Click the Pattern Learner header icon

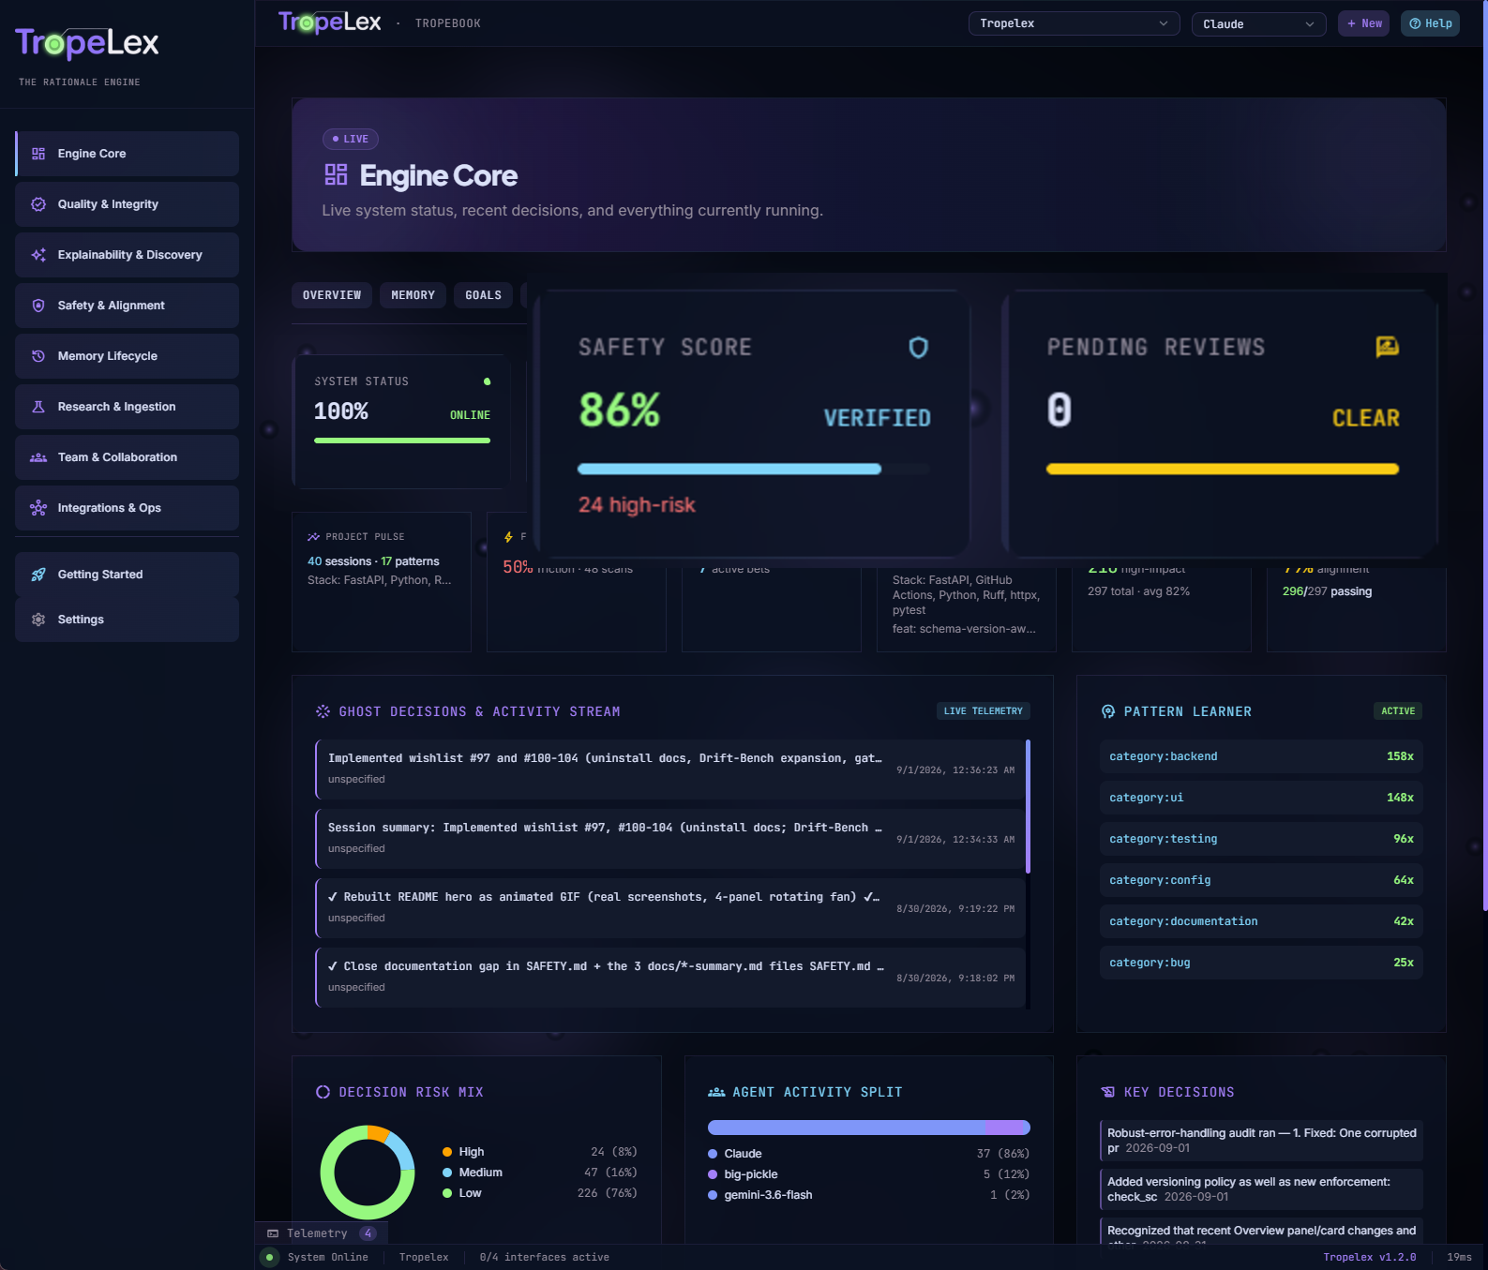point(1108,711)
